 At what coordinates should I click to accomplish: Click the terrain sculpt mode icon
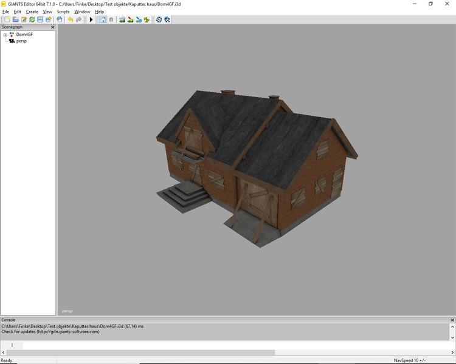coord(122,20)
